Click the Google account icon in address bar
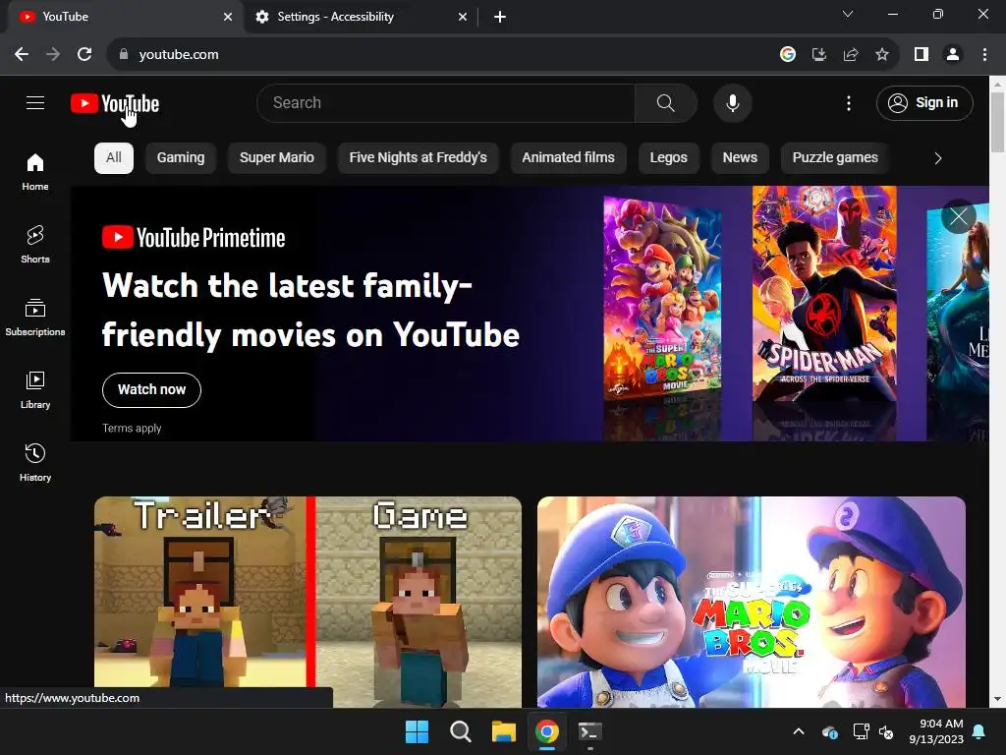 [788, 55]
